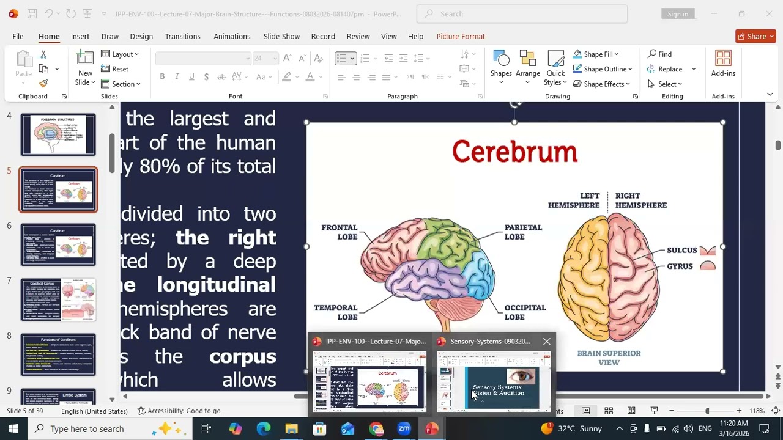Switch to Design tab

point(141,36)
